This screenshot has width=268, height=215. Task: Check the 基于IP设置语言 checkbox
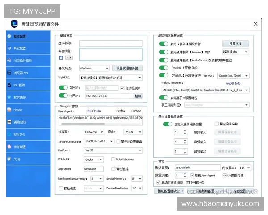pos(118,142)
